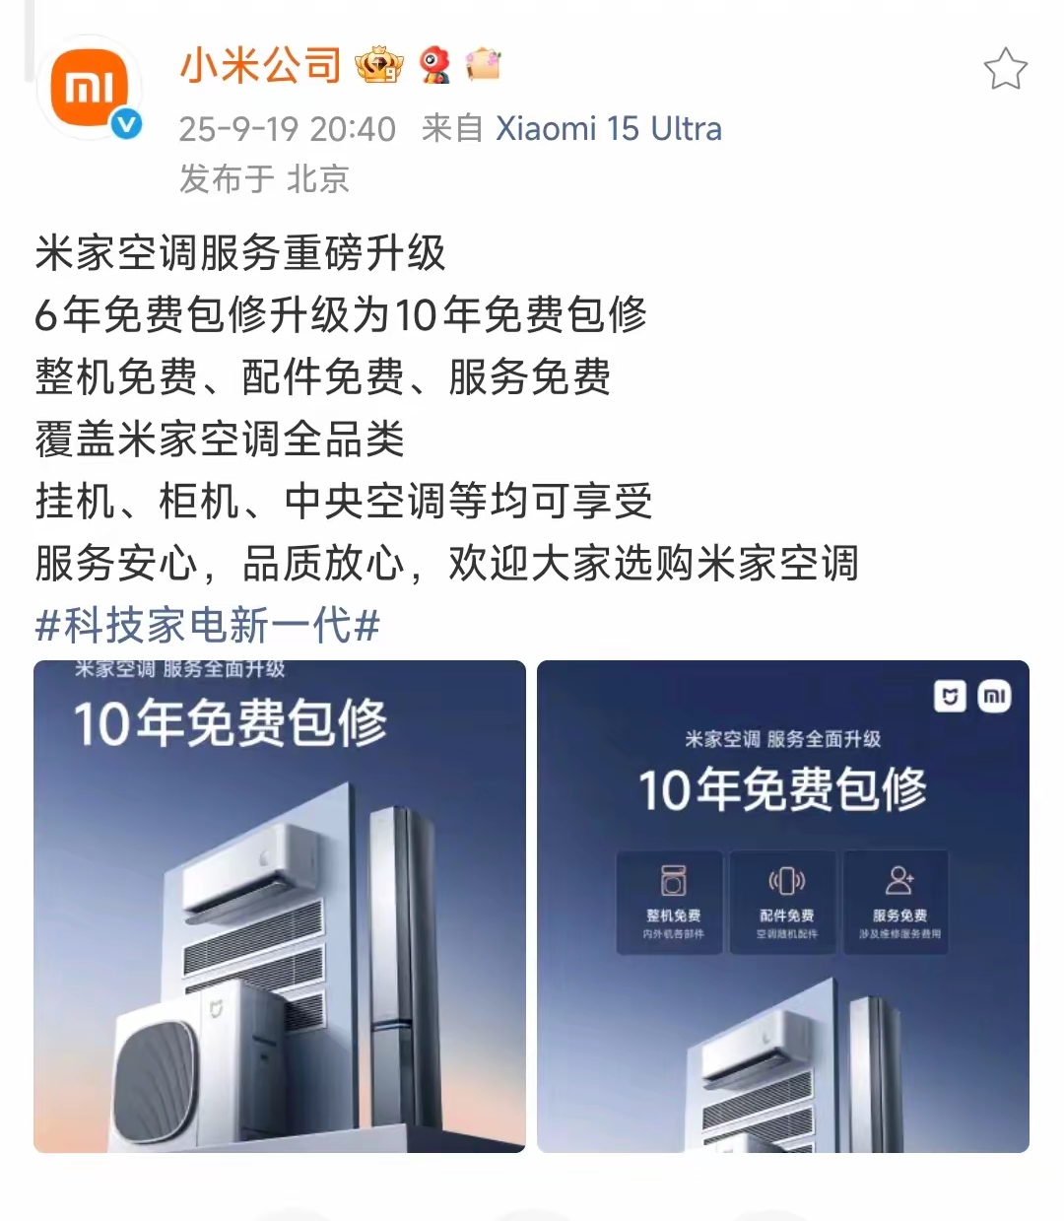The height and width of the screenshot is (1221, 1064).
Task: Tap the blue verified badge on the avatar
Action: [126, 124]
